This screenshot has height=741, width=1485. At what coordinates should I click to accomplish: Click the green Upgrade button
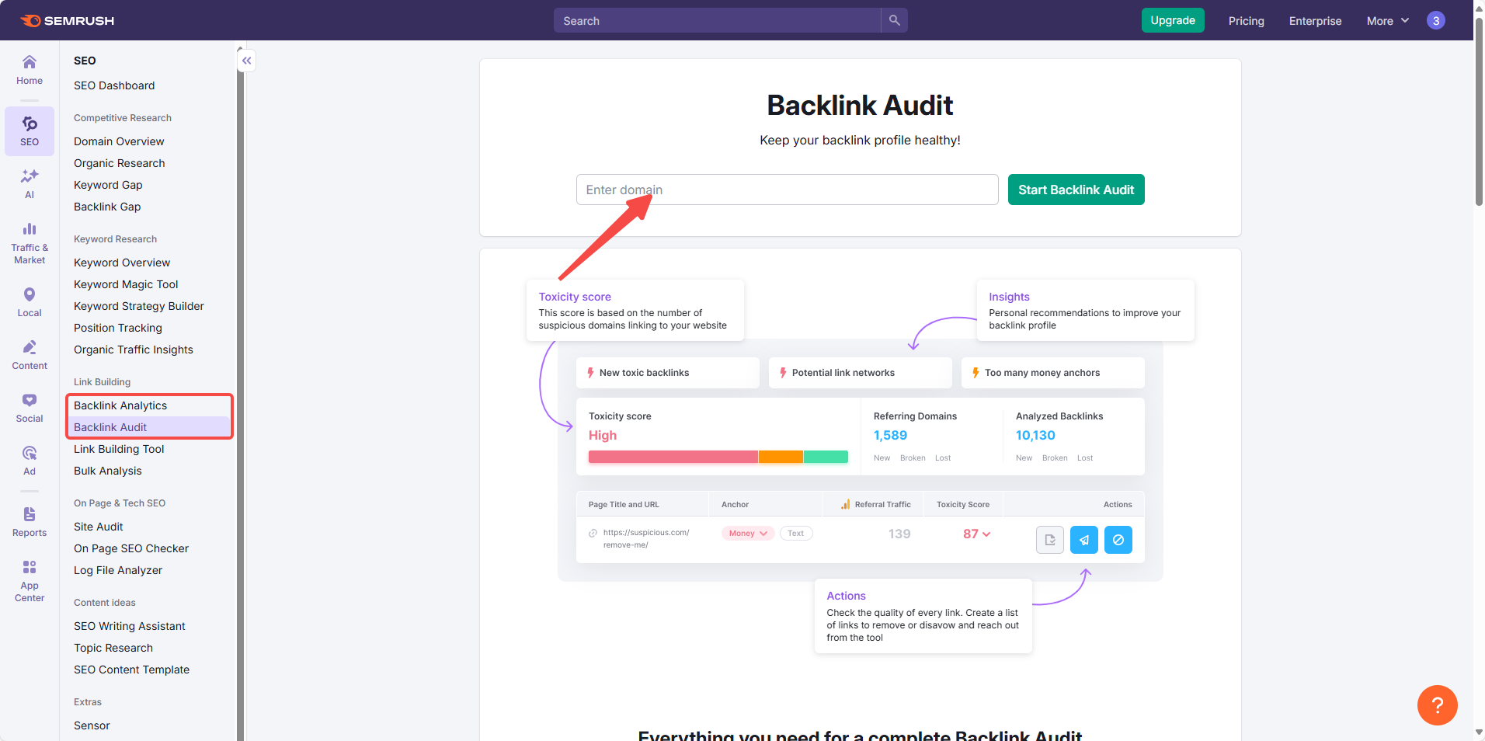pyautogui.click(x=1172, y=20)
